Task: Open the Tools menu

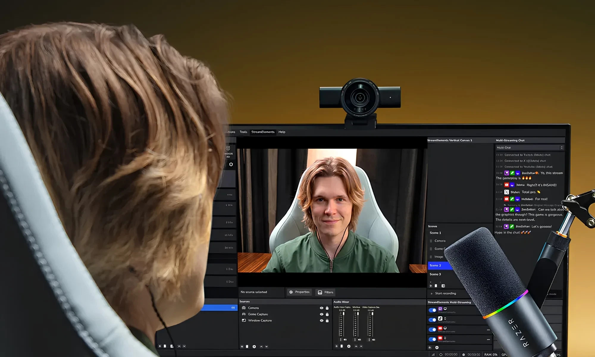Action: click(243, 132)
